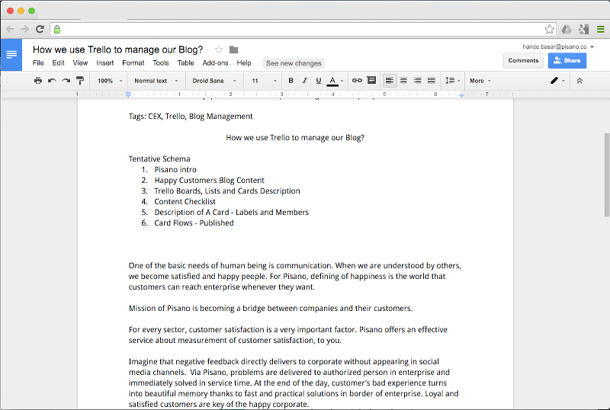
Task: Toggle Italic formatting
Action: click(x=304, y=81)
